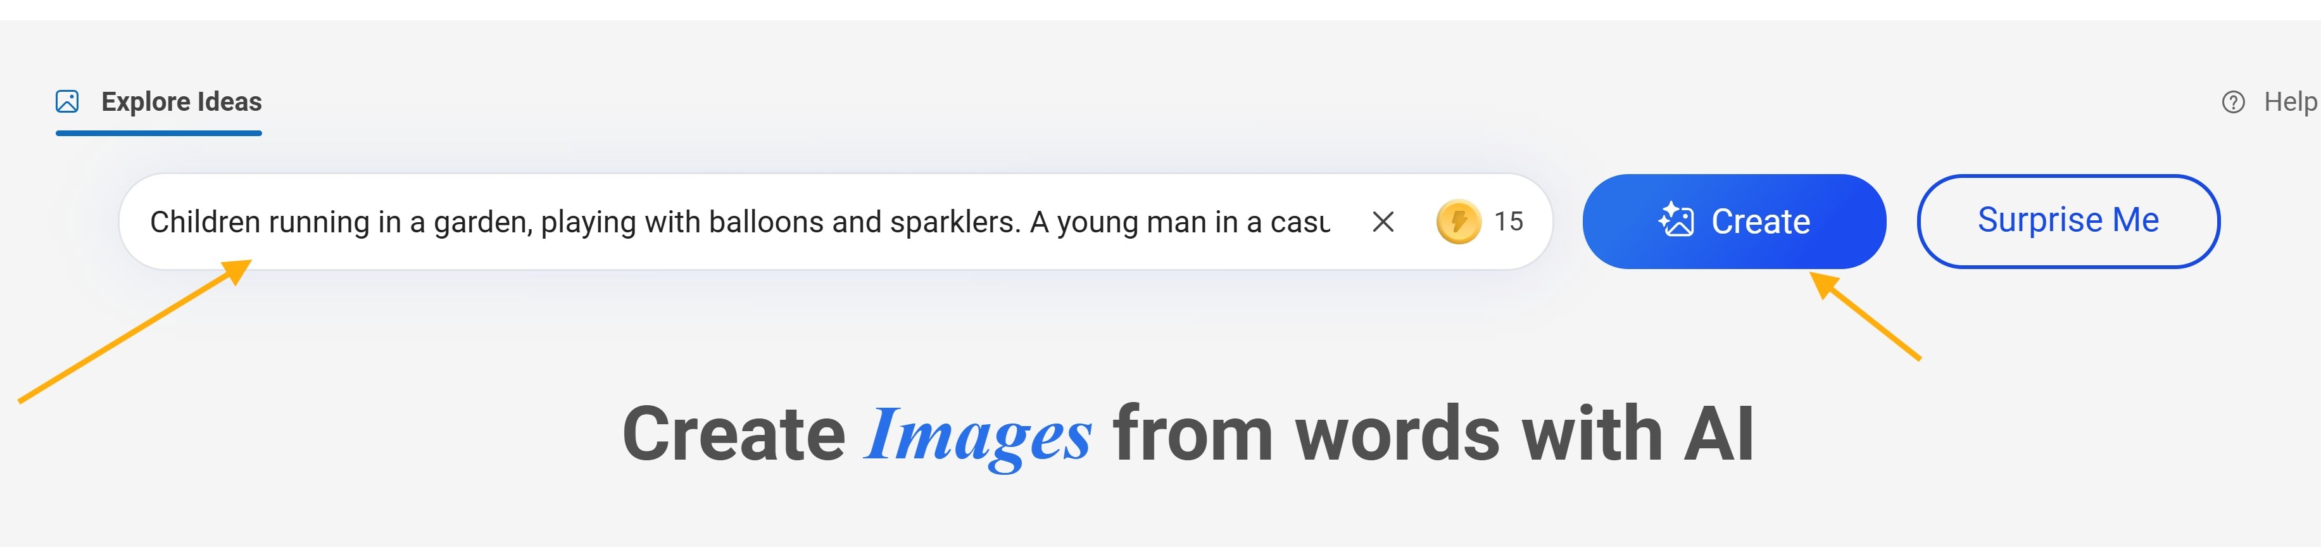Click the Explore Ideas picture icon

68,102
